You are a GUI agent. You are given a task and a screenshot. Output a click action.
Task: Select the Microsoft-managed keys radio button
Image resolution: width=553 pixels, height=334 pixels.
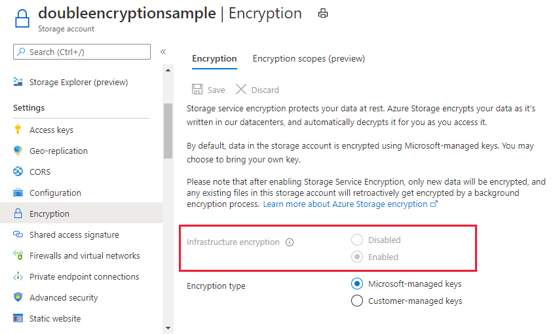[x=357, y=284]
